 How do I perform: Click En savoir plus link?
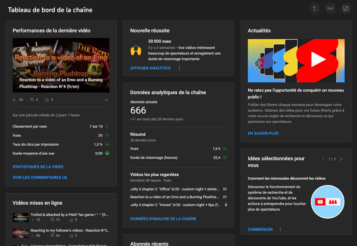tap(263, 133)
